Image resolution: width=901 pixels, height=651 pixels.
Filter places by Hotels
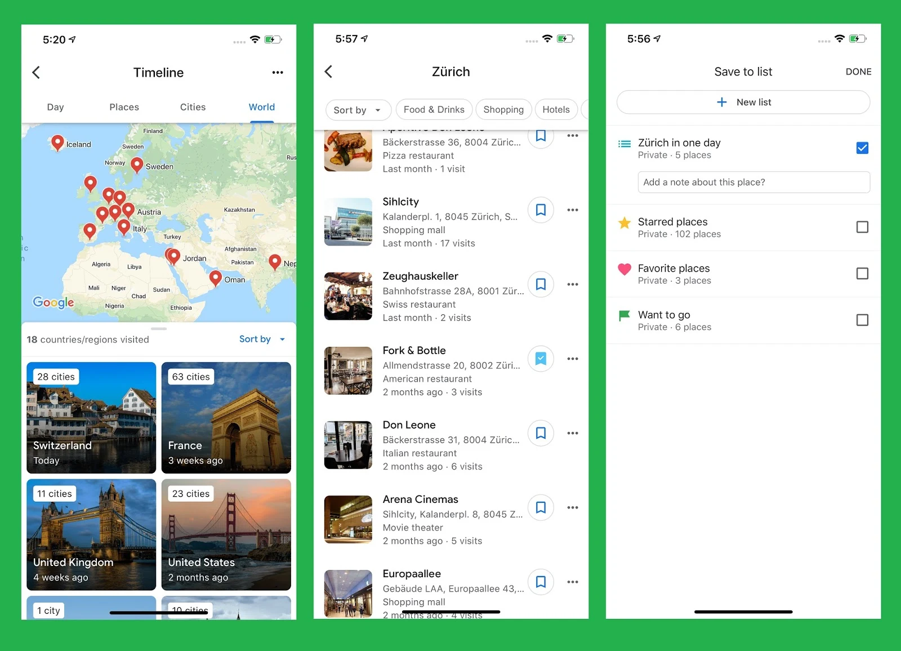(556, 109)
